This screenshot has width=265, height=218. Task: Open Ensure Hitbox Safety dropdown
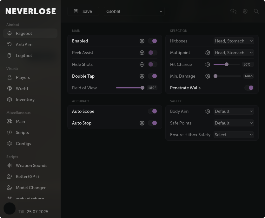(x=234, y=135)
